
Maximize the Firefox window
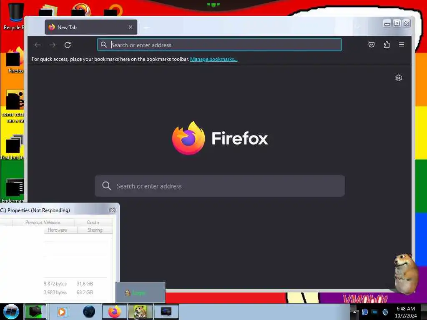(397, 24)
